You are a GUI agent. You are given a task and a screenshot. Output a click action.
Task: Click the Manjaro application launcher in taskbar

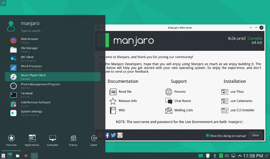pyautogui.click(x=3, y=156)
